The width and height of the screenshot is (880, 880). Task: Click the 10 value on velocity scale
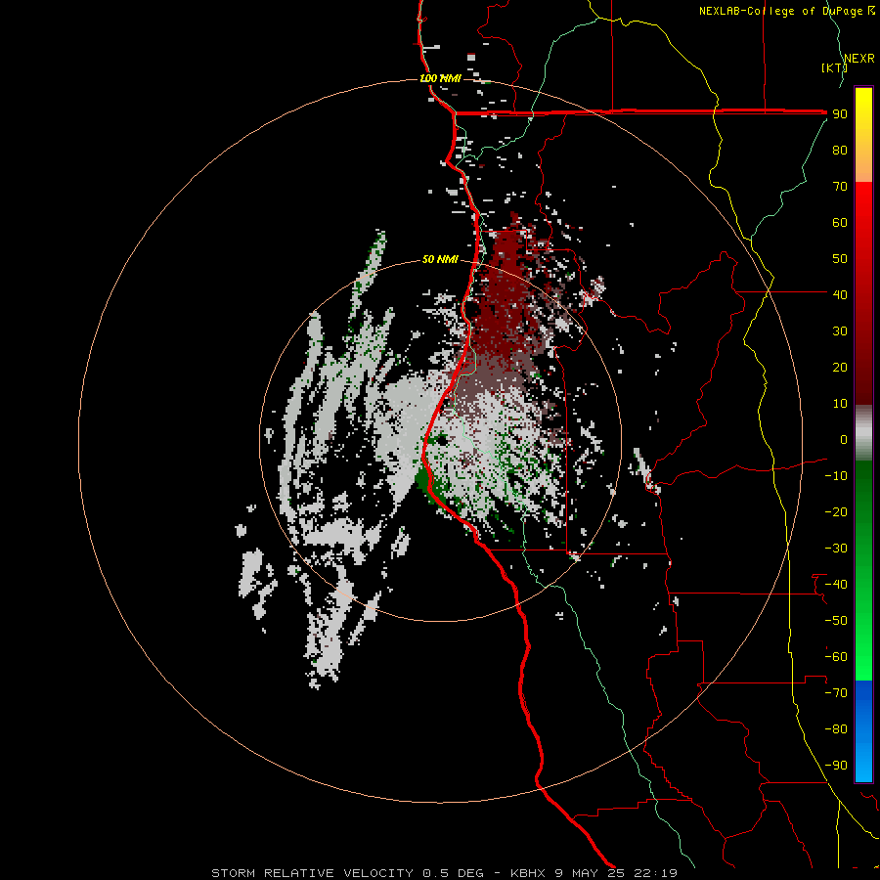pos(840,404)
